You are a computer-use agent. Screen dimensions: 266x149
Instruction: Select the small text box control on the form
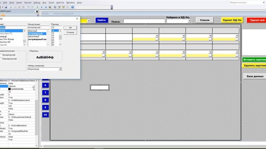100,87
